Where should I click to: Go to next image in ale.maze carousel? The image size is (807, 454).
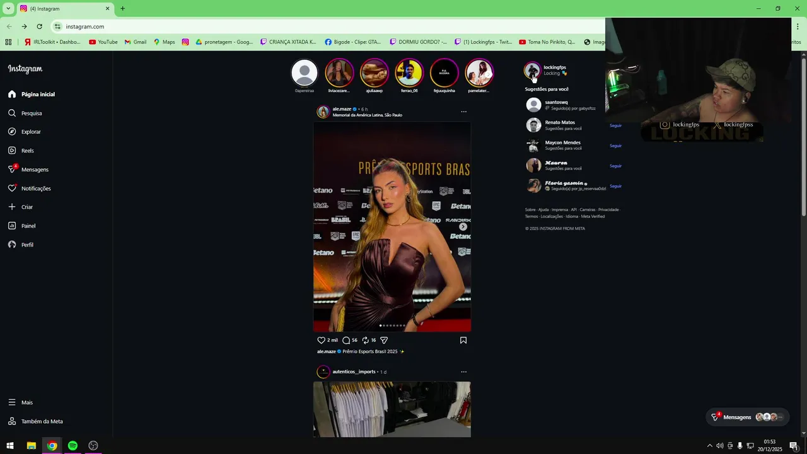pos(463,227)
